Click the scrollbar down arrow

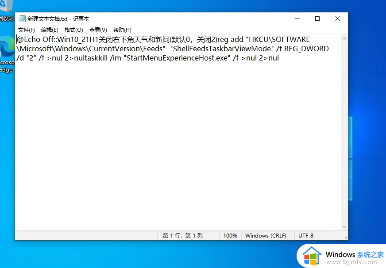(x=344, y=227)
